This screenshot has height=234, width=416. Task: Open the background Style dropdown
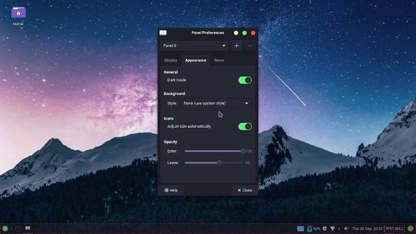coord(216,103)
